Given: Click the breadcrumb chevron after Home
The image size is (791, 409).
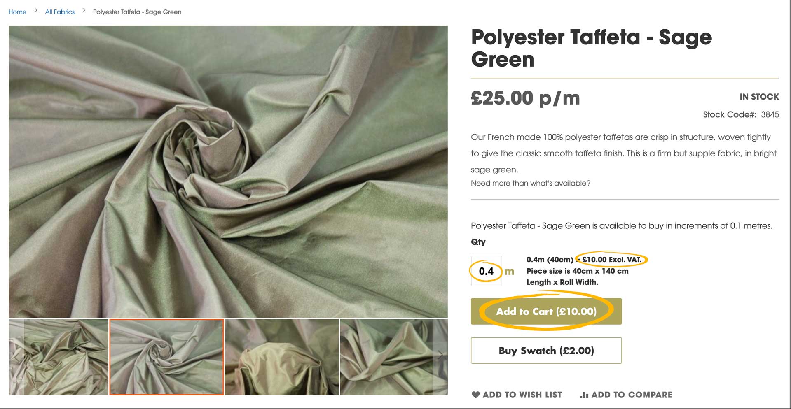Looking at the screenshot, I should point(36,11).
